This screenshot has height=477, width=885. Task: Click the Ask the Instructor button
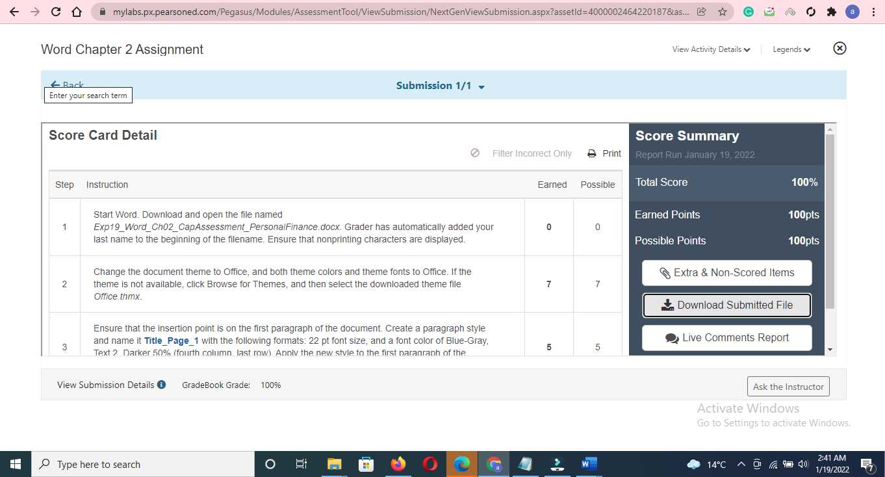788,387
